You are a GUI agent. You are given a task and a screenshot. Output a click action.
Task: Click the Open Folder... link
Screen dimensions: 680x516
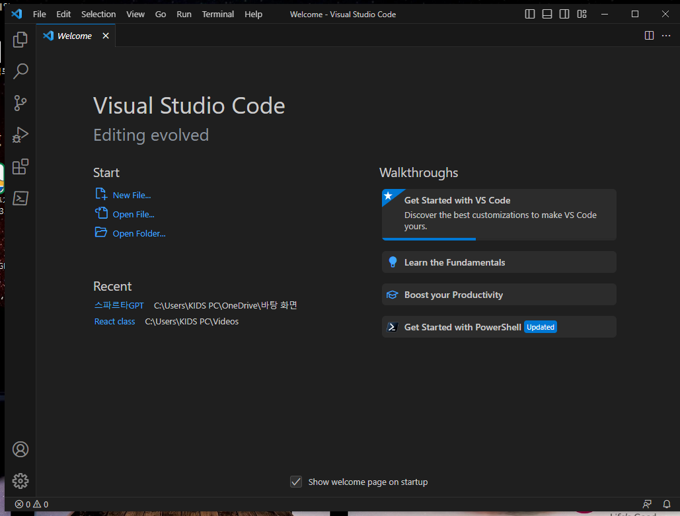(139, 233)
